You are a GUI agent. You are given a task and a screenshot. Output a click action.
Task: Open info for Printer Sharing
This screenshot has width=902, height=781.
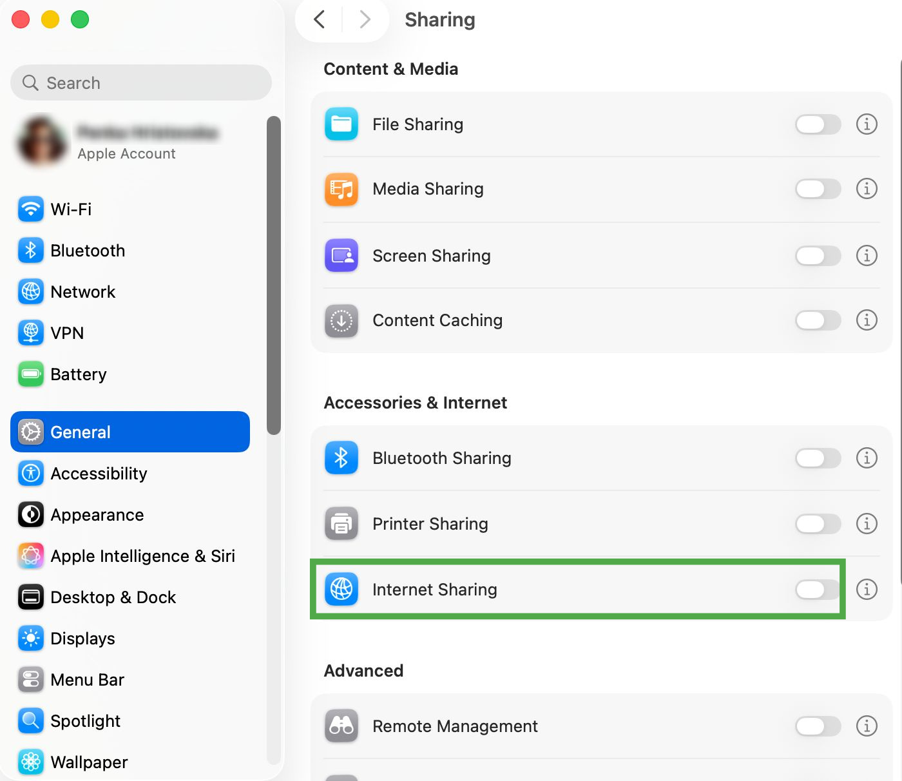(867, 523)
